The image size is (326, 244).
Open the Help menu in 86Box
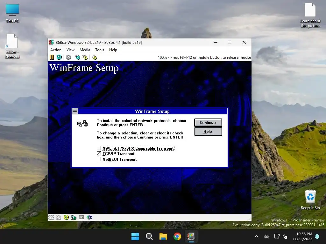point(113,50)
